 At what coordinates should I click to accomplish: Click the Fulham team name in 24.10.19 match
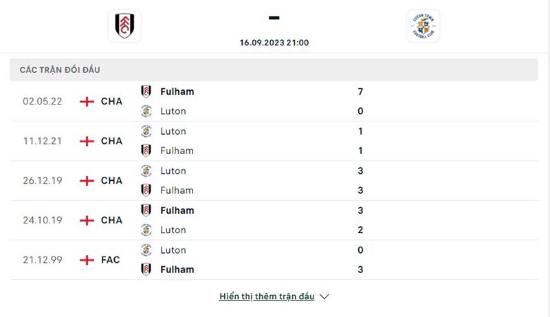[x=177, y=210]
